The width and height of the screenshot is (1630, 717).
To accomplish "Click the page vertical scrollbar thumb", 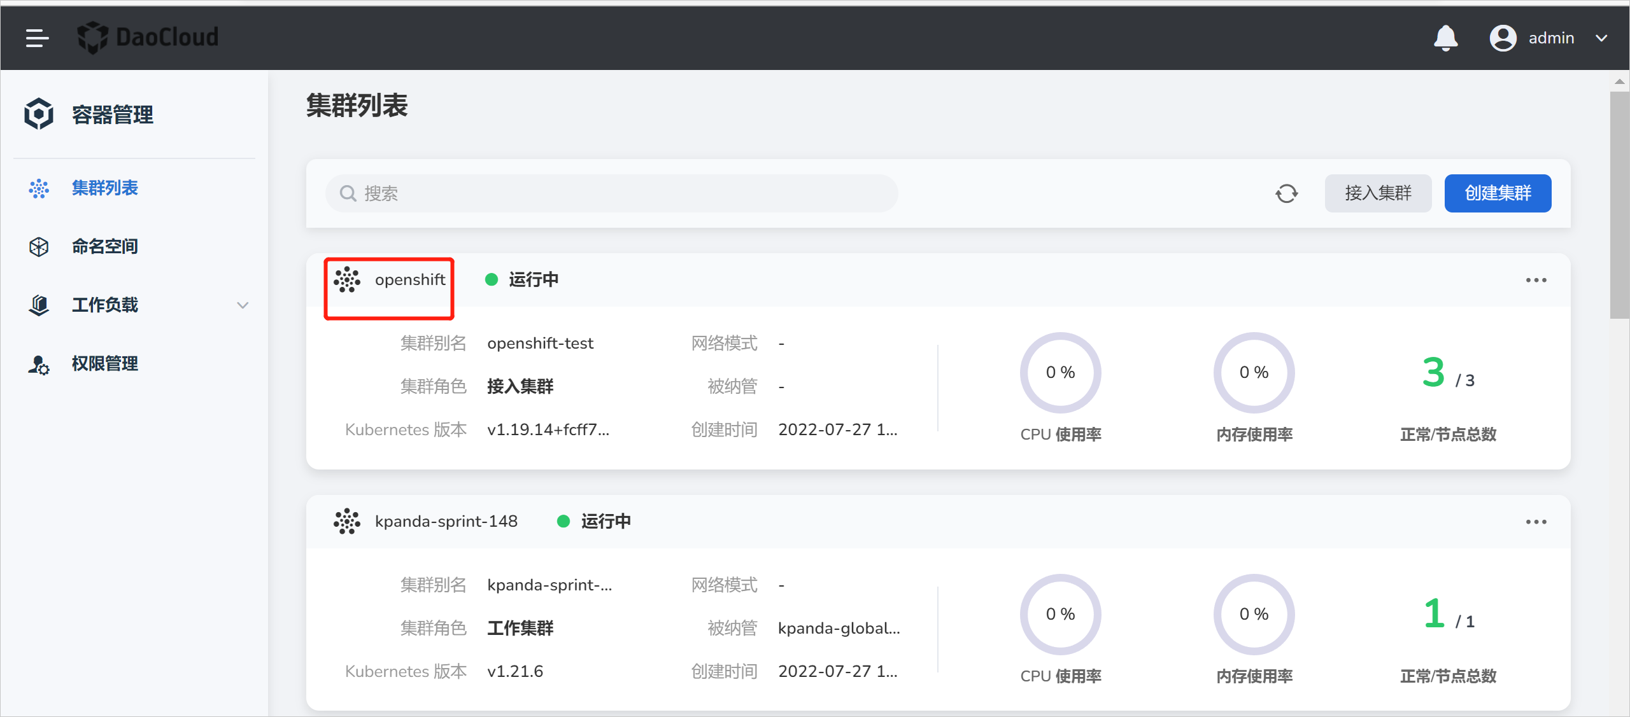I will pyautogui.click(x=1619, y=205).
